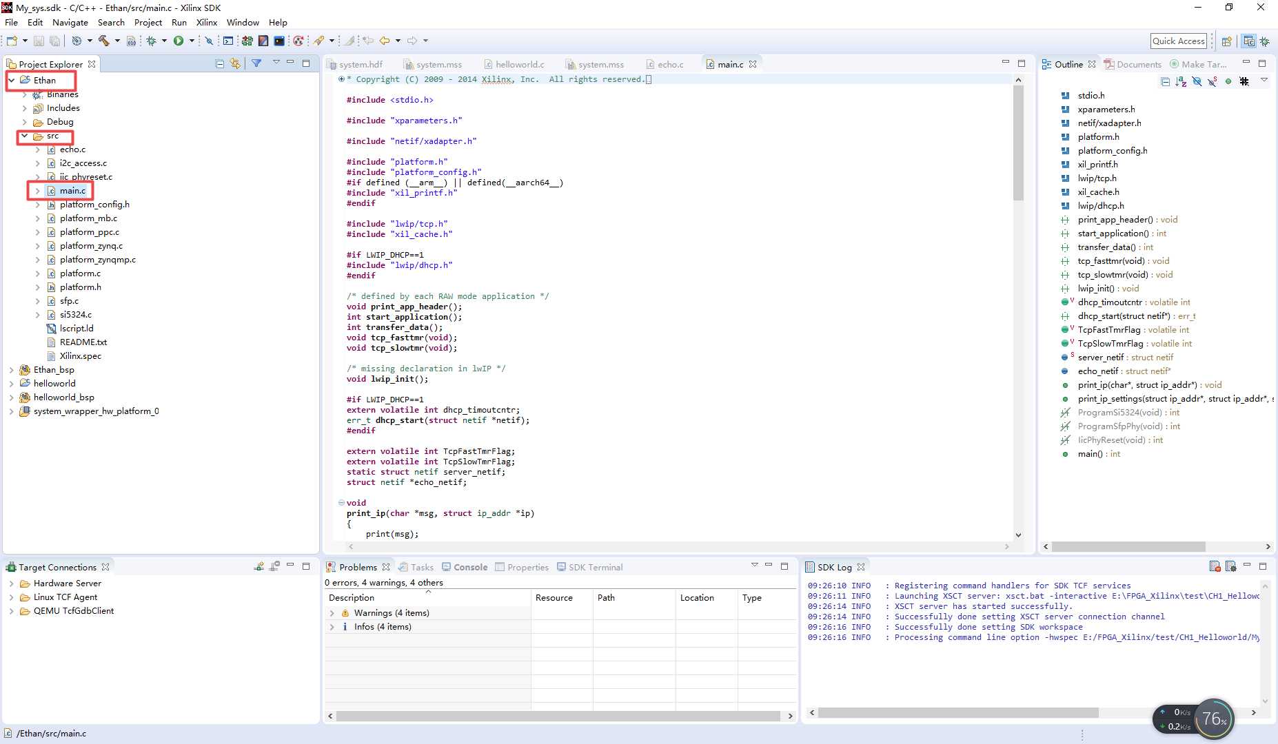
Task: Click the Problems horizontal scrollbar
Action: click(558, 716)
